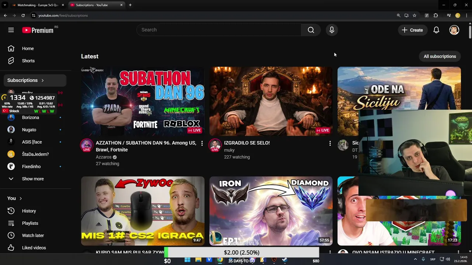This screenshot has width=472, height=265.
Task: Open the account avatar menu
Action: (454, 30)
